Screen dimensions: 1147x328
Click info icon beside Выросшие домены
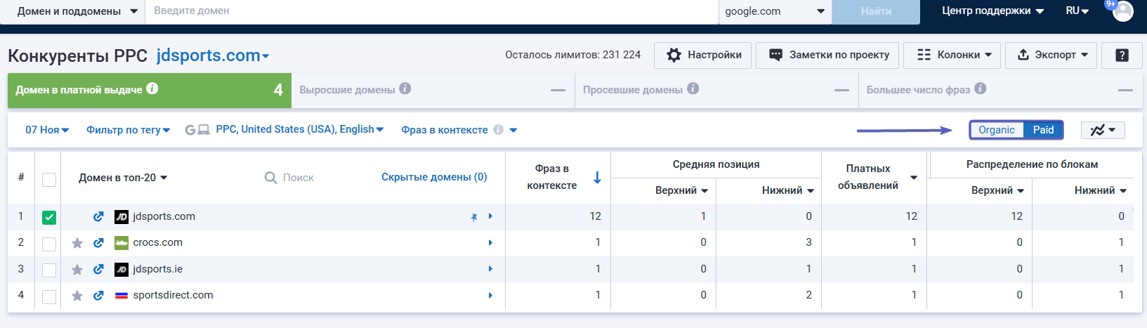[405, 88]
